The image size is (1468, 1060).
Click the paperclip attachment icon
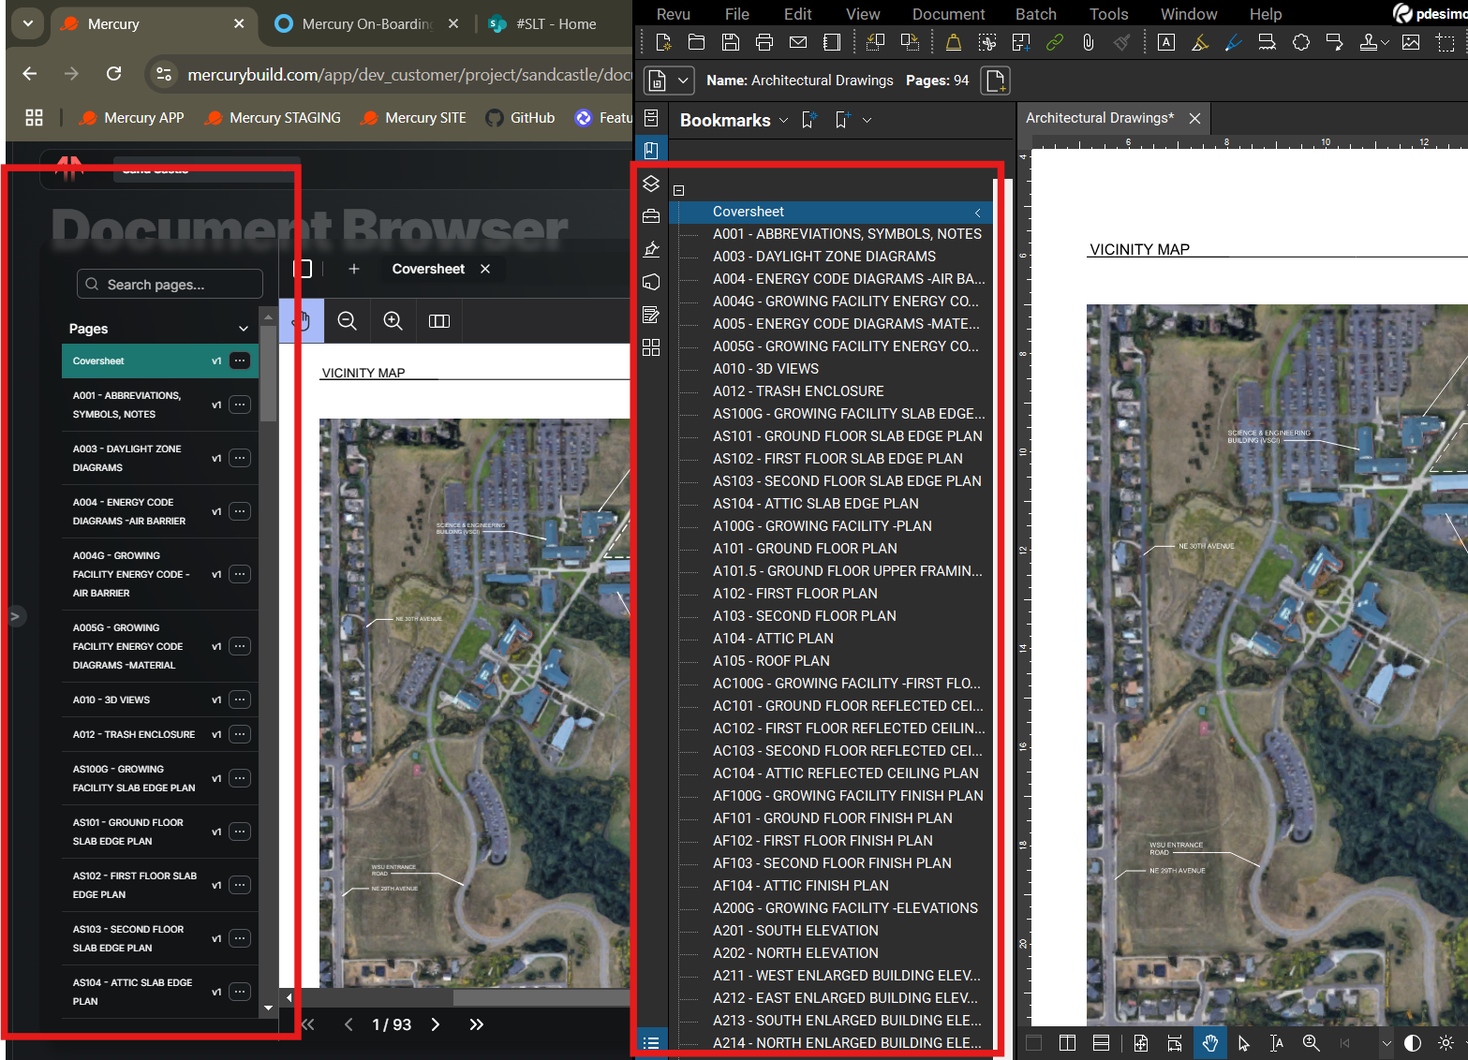(1088, 42)
